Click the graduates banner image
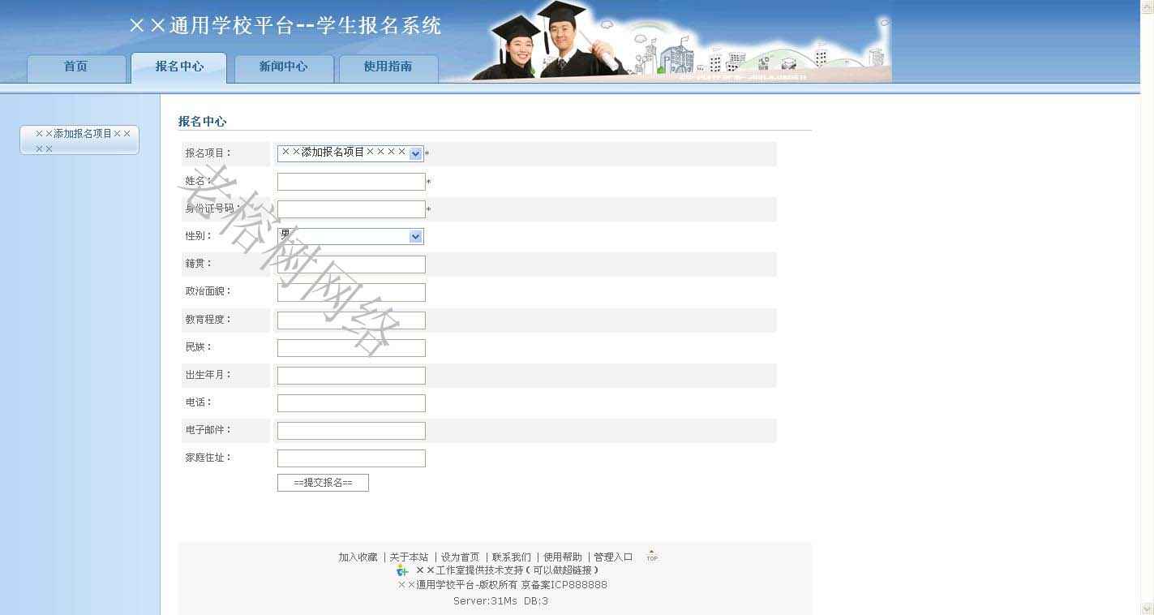Screen dimensions: 1154x615 pos(681,41)
